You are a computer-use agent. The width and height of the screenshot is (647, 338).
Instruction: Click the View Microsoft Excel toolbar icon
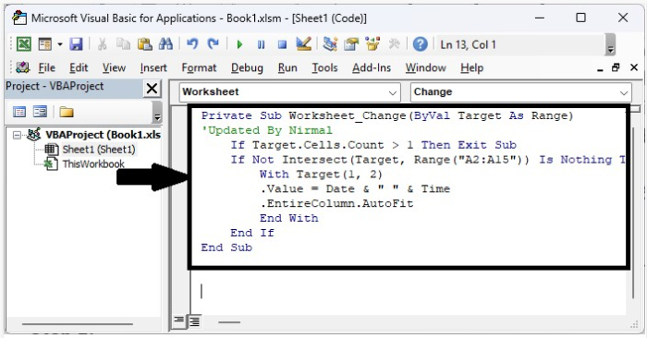pyautogui.click(x=23, y=44)
